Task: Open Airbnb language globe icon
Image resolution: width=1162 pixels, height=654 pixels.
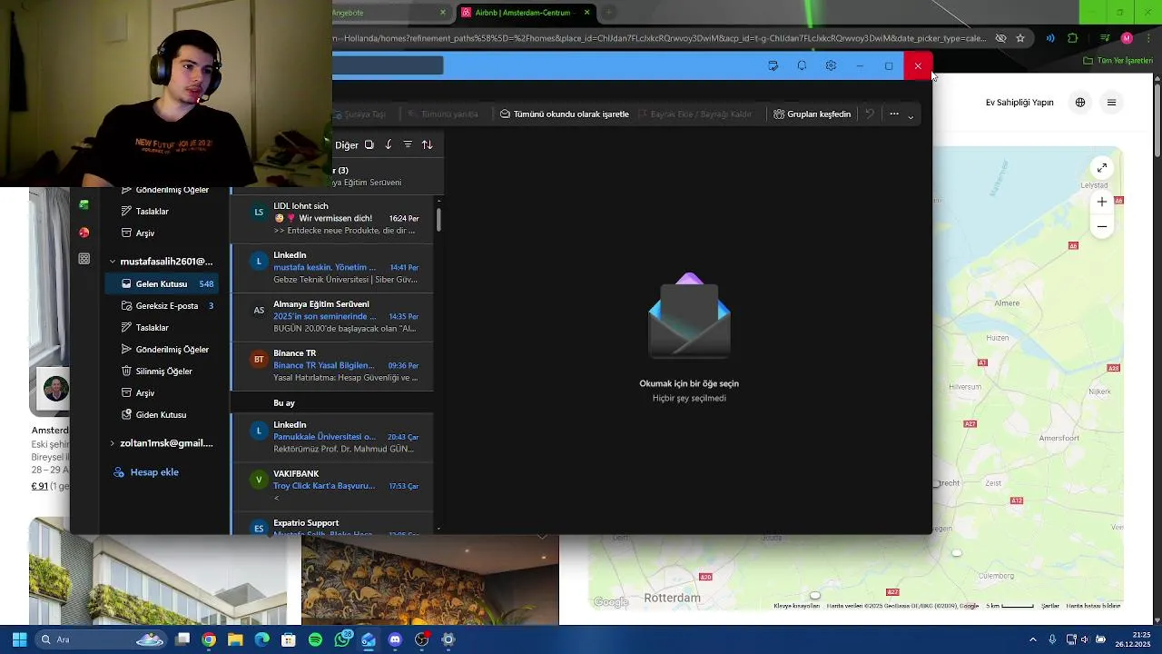Action: pos(1080,103)
